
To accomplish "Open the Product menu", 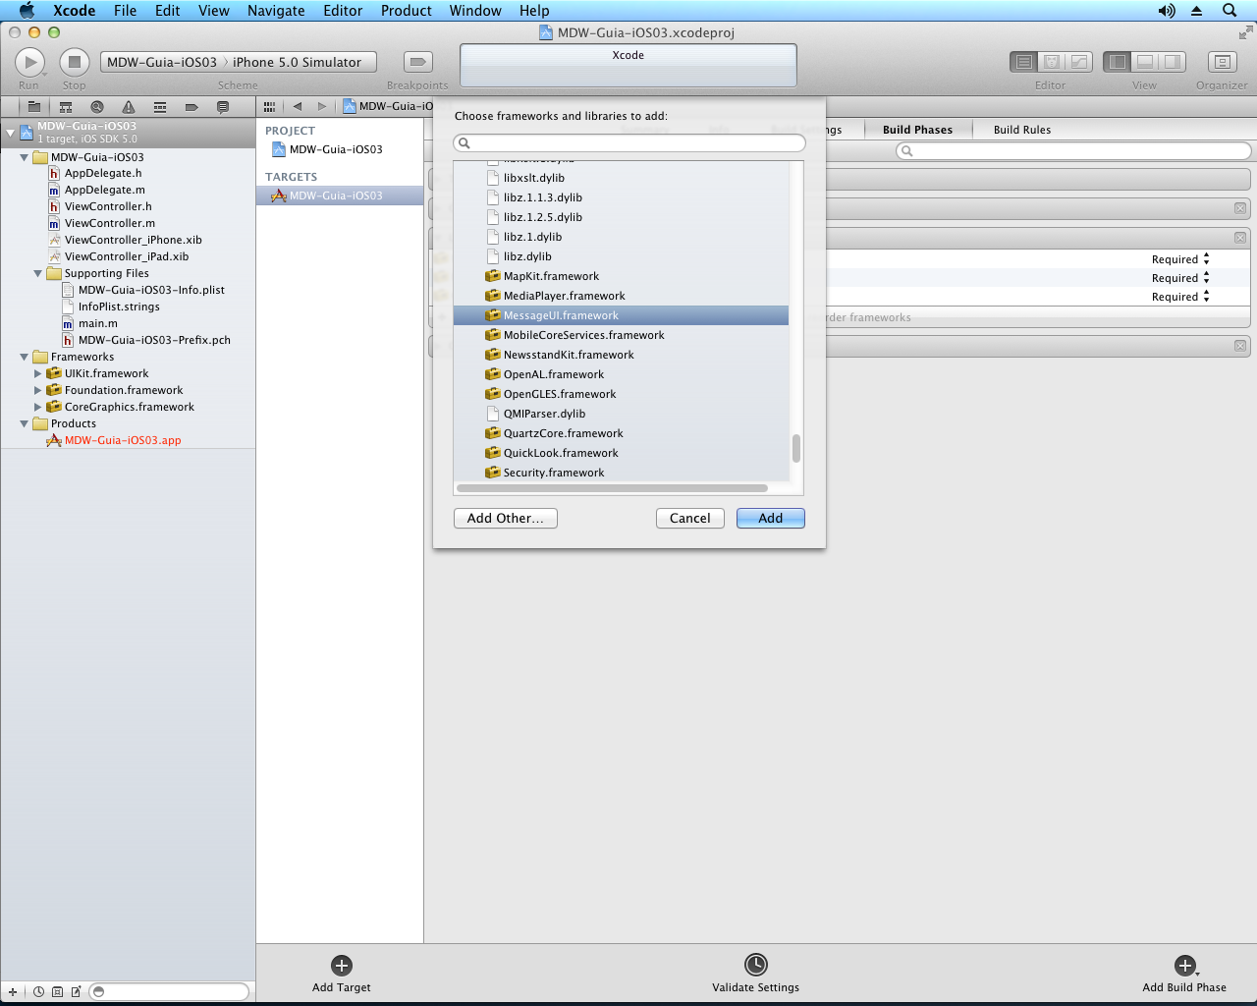I will click(x=406, y=11).
